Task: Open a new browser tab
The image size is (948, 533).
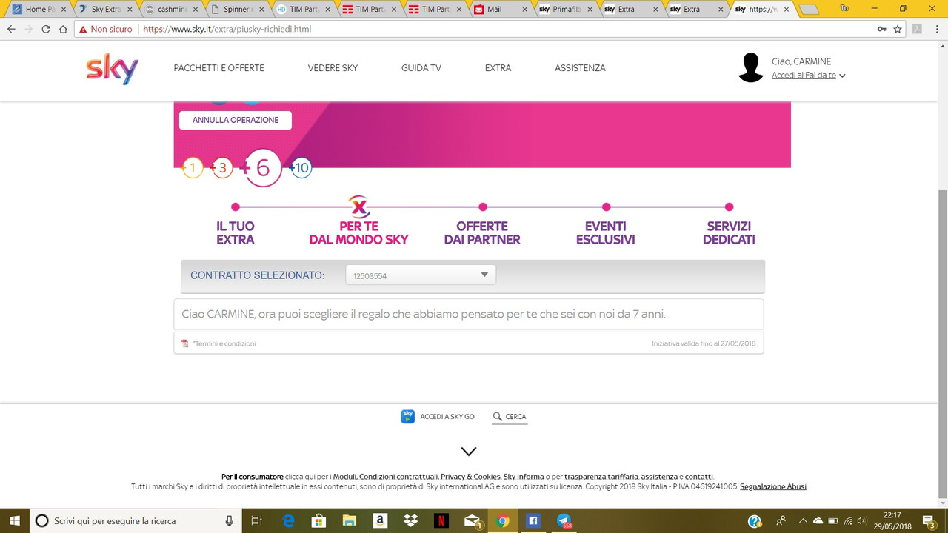Action: [810, 10]
